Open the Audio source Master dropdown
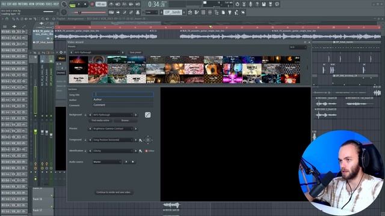Viewport: 385px width, 216px height. tap(107, 162)
